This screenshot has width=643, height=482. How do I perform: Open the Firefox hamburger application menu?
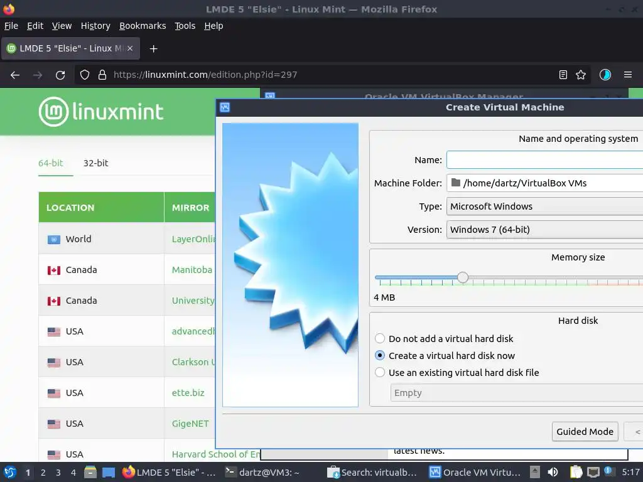coord(628,75)
